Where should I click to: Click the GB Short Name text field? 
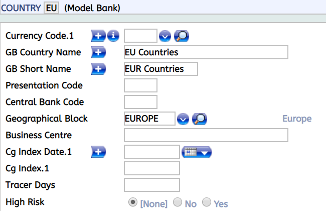160,69
